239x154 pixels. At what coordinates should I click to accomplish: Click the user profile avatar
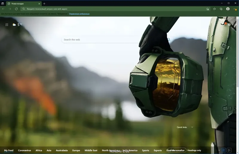(x=228, y=9)
